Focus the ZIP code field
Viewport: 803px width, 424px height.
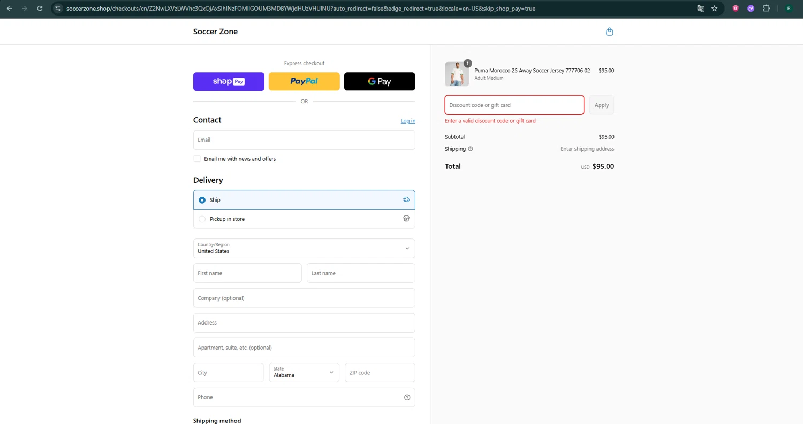point(380,372)
